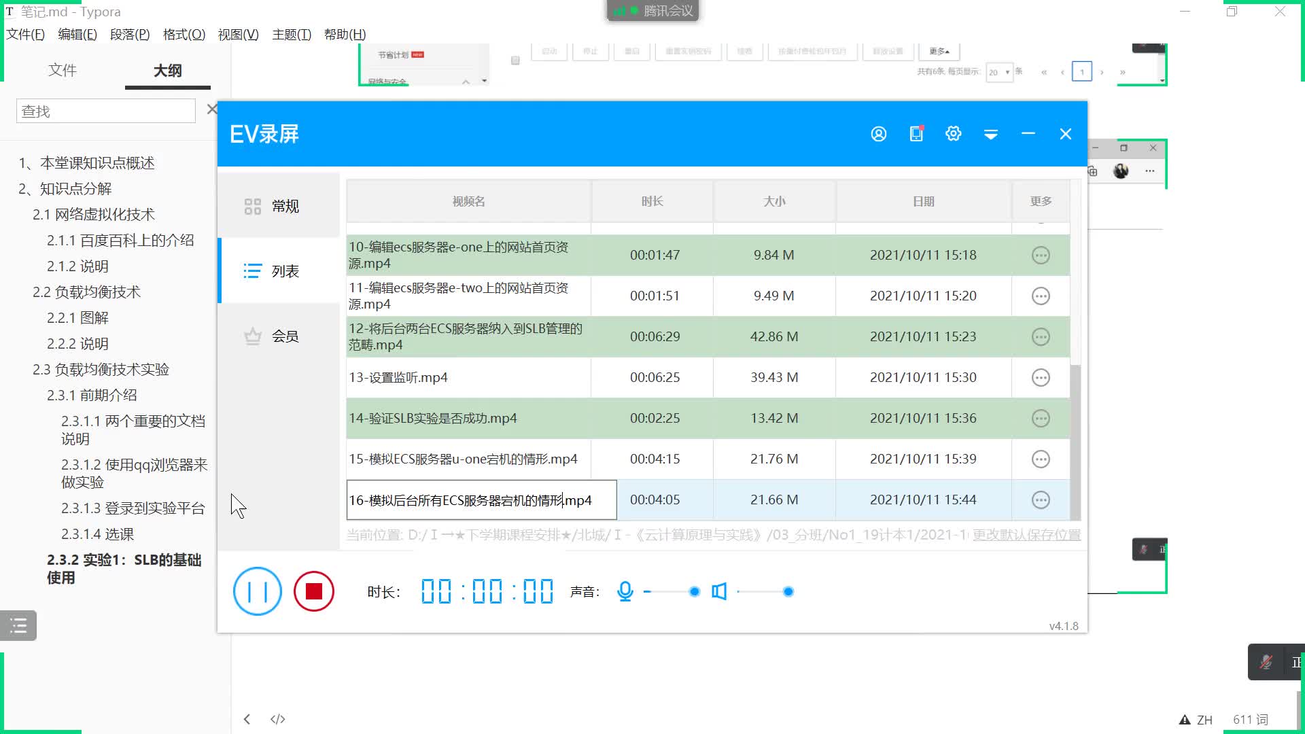The image size is (1305, 734).
Task: Click the settings gear icon in EV录屏
Action: point(953,133)
